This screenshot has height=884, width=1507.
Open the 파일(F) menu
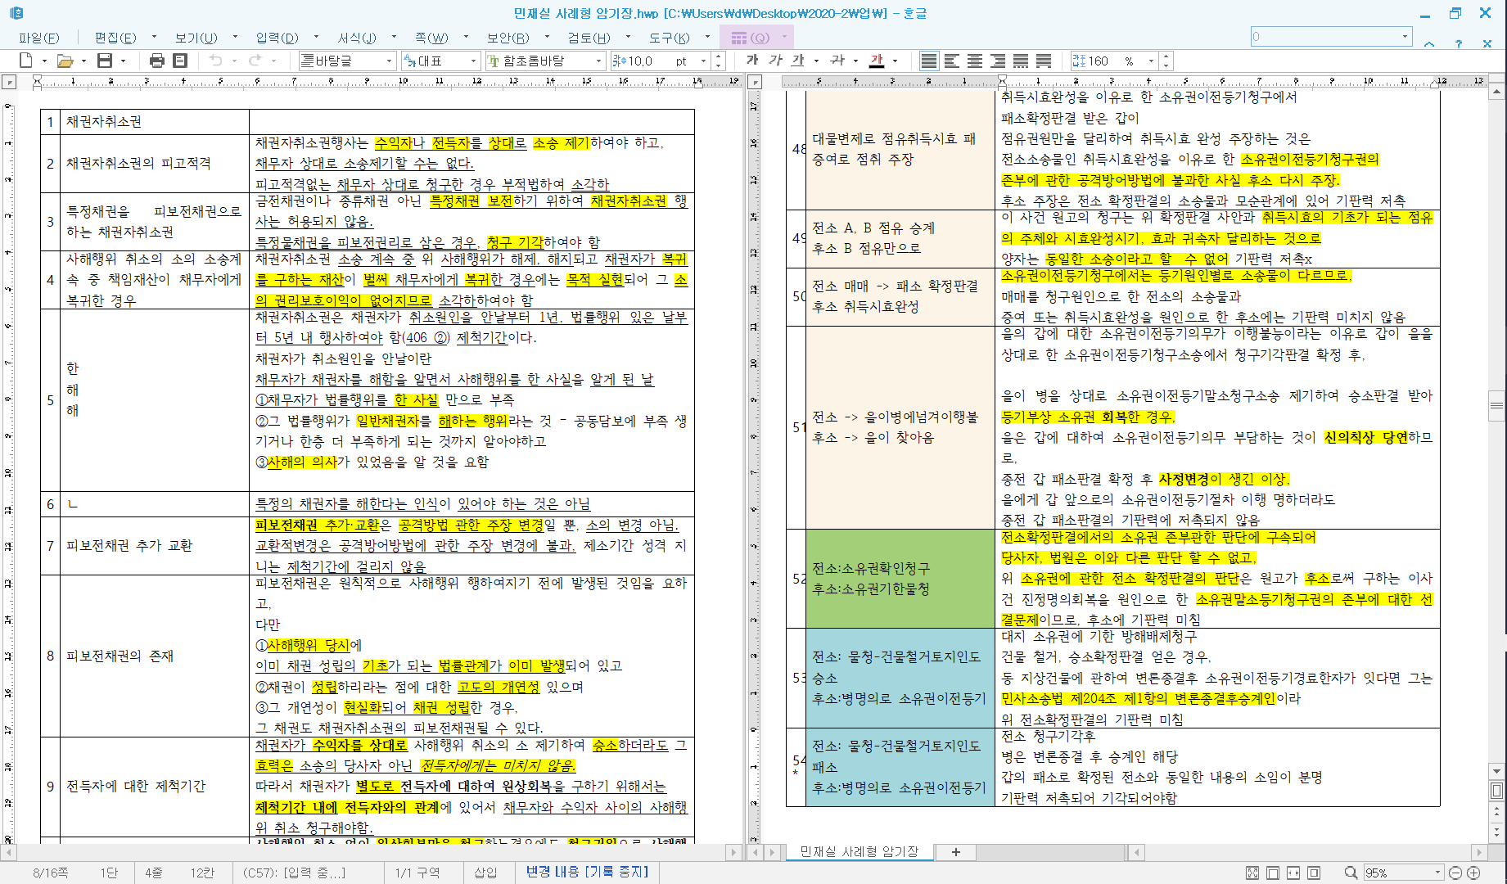pyautogui.click(x=38, y=38)
